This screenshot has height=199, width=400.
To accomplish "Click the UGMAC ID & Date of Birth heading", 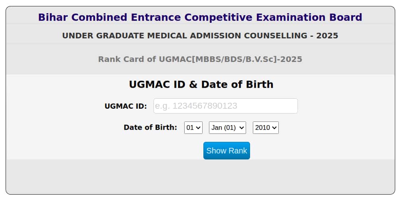I will pos(201,84).
